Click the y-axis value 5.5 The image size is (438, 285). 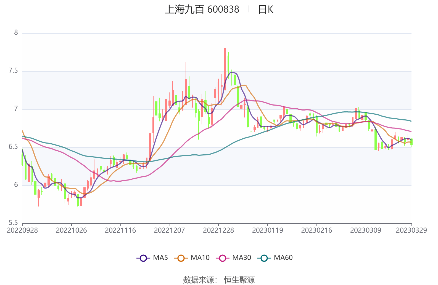coord(13,223)
